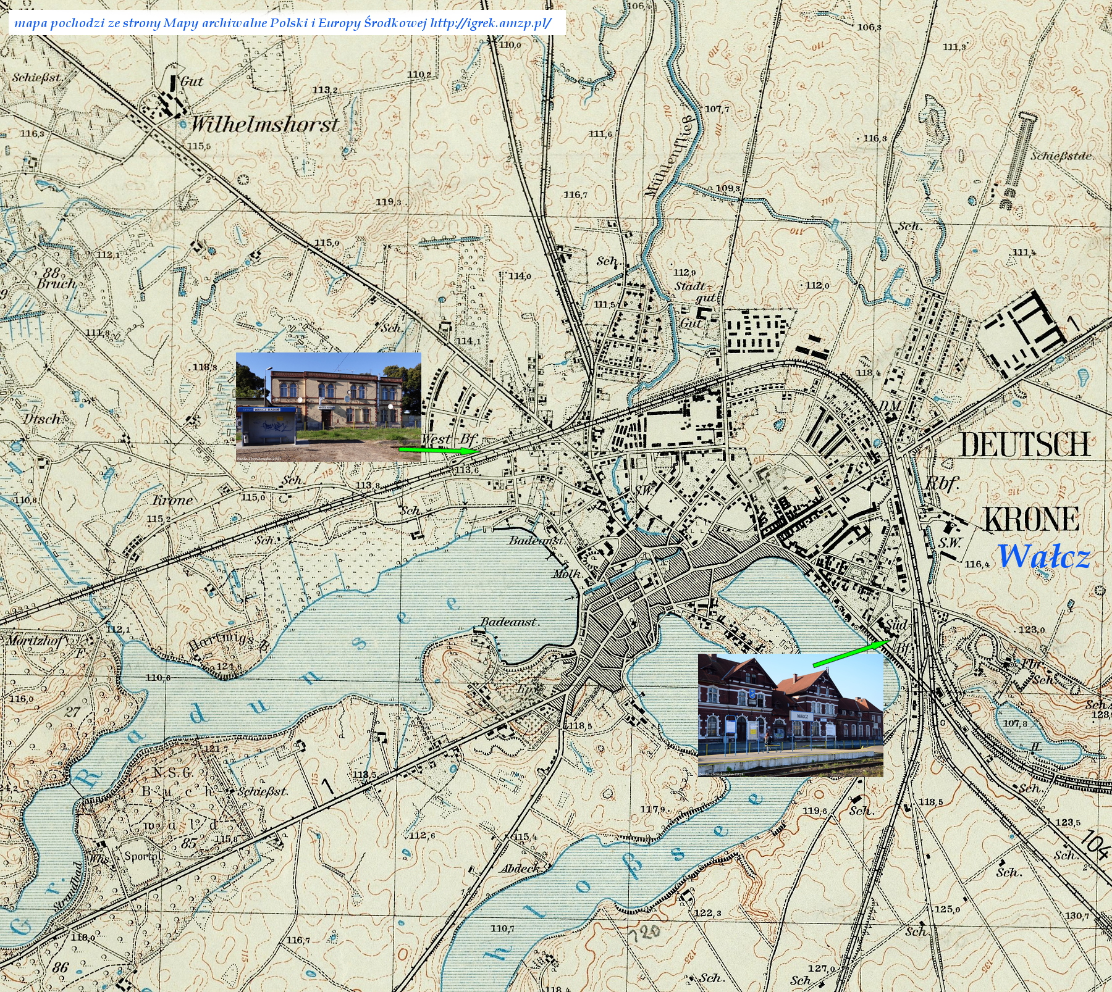Screen dimensions: 1112x992
Task: Click elevation point '107,7'
Action: point(717,109)
